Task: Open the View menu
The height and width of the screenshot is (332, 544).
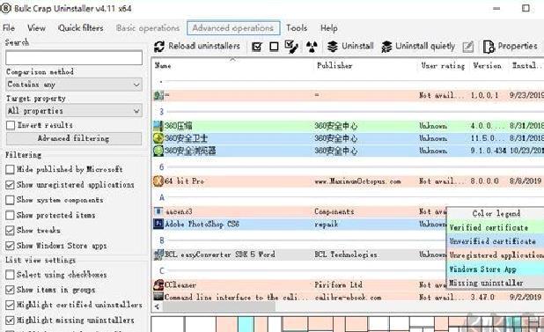Action: (36, 28)
